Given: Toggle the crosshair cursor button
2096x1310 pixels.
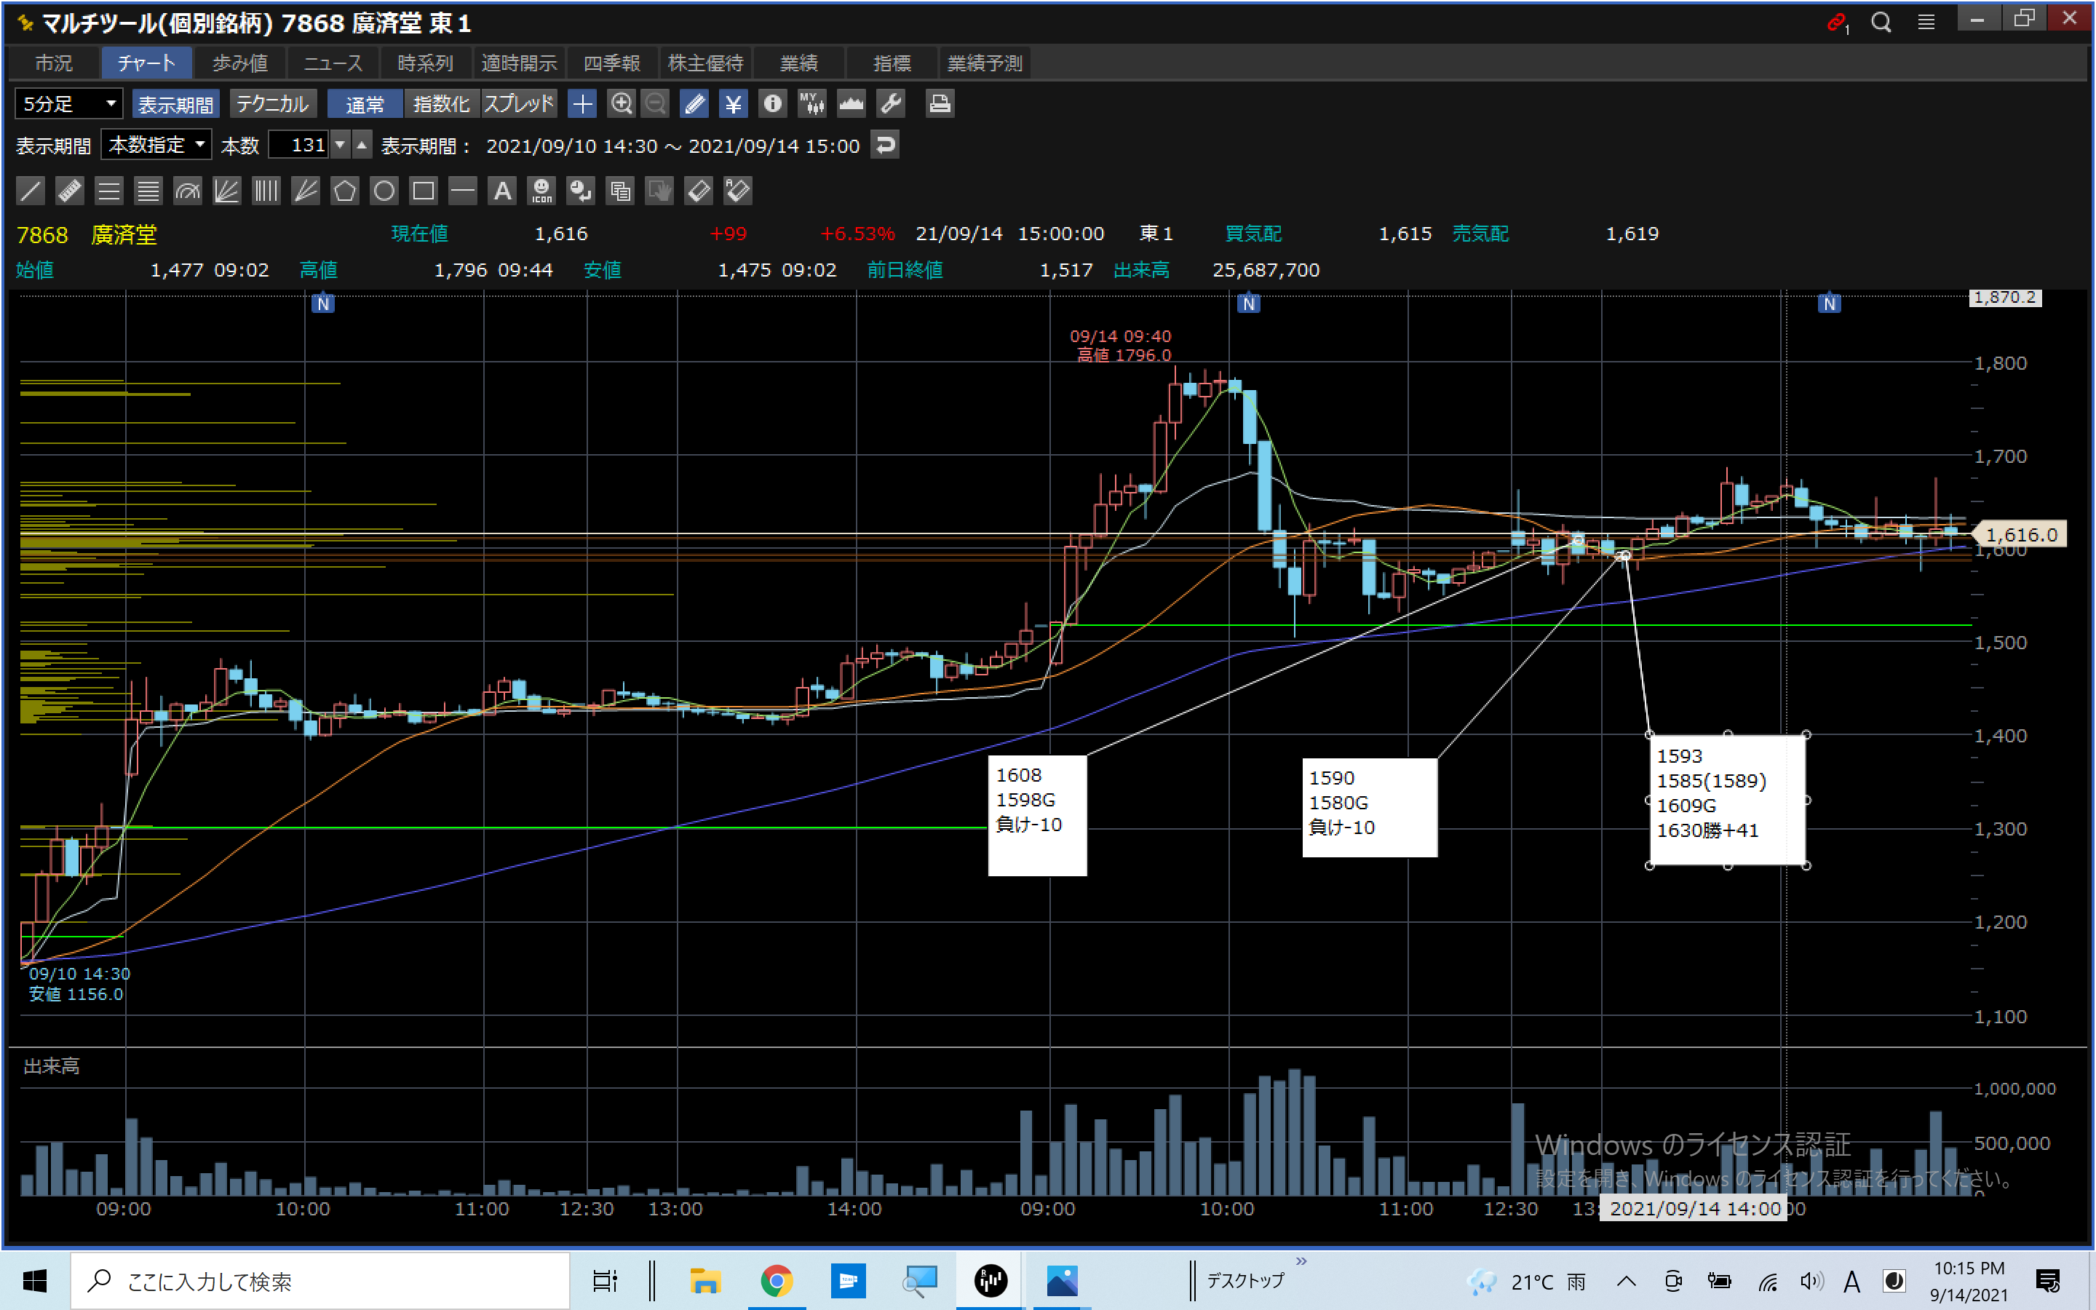Looking at the screenshot, I should [x=582, y=104].
